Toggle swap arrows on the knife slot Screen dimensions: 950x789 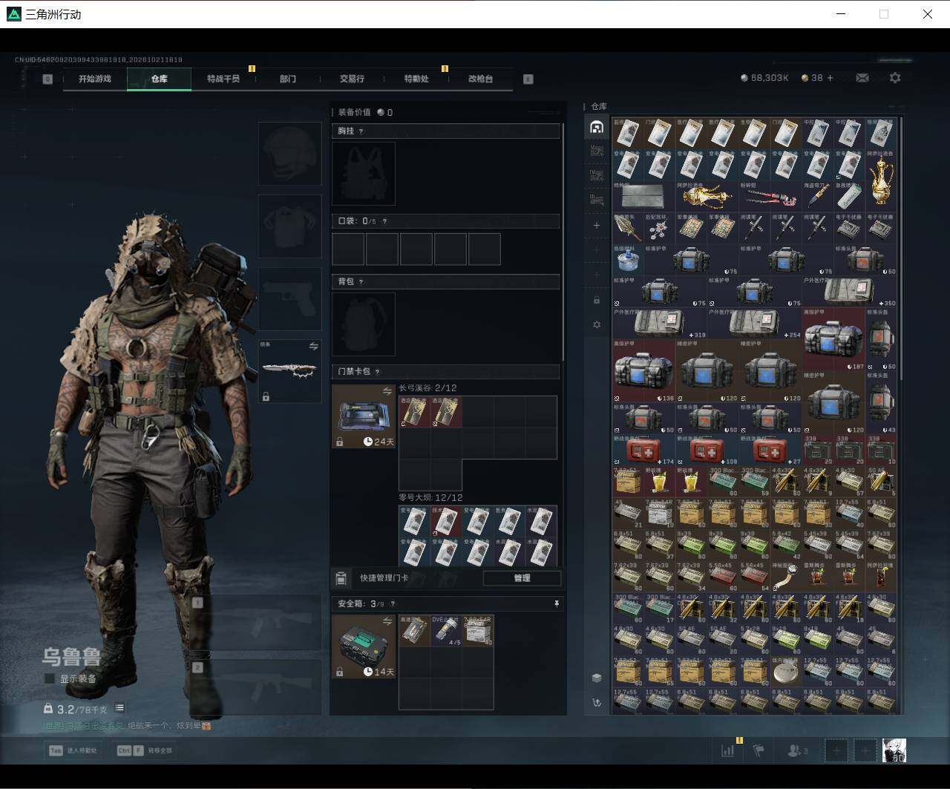pyautogui.click(x=313, y=347)
